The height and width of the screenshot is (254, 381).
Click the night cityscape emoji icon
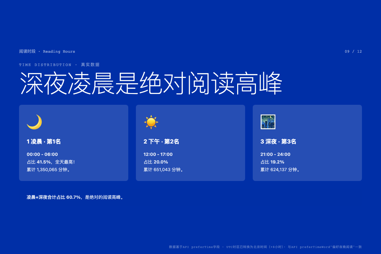click(268, 122)
